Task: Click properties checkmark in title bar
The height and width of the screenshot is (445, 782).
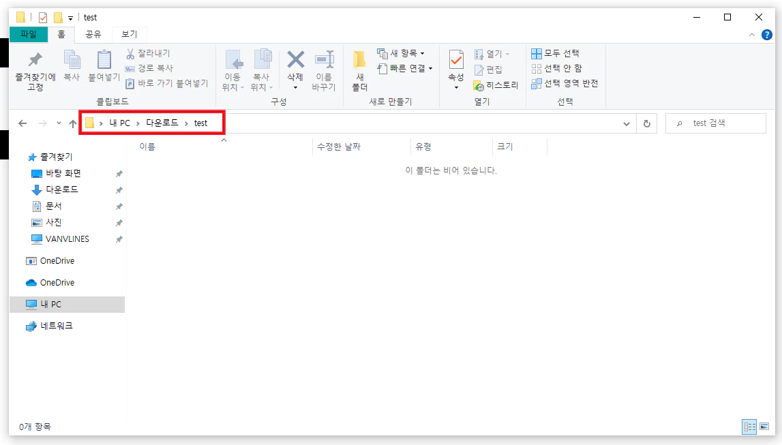Action: tap(43, 18)
